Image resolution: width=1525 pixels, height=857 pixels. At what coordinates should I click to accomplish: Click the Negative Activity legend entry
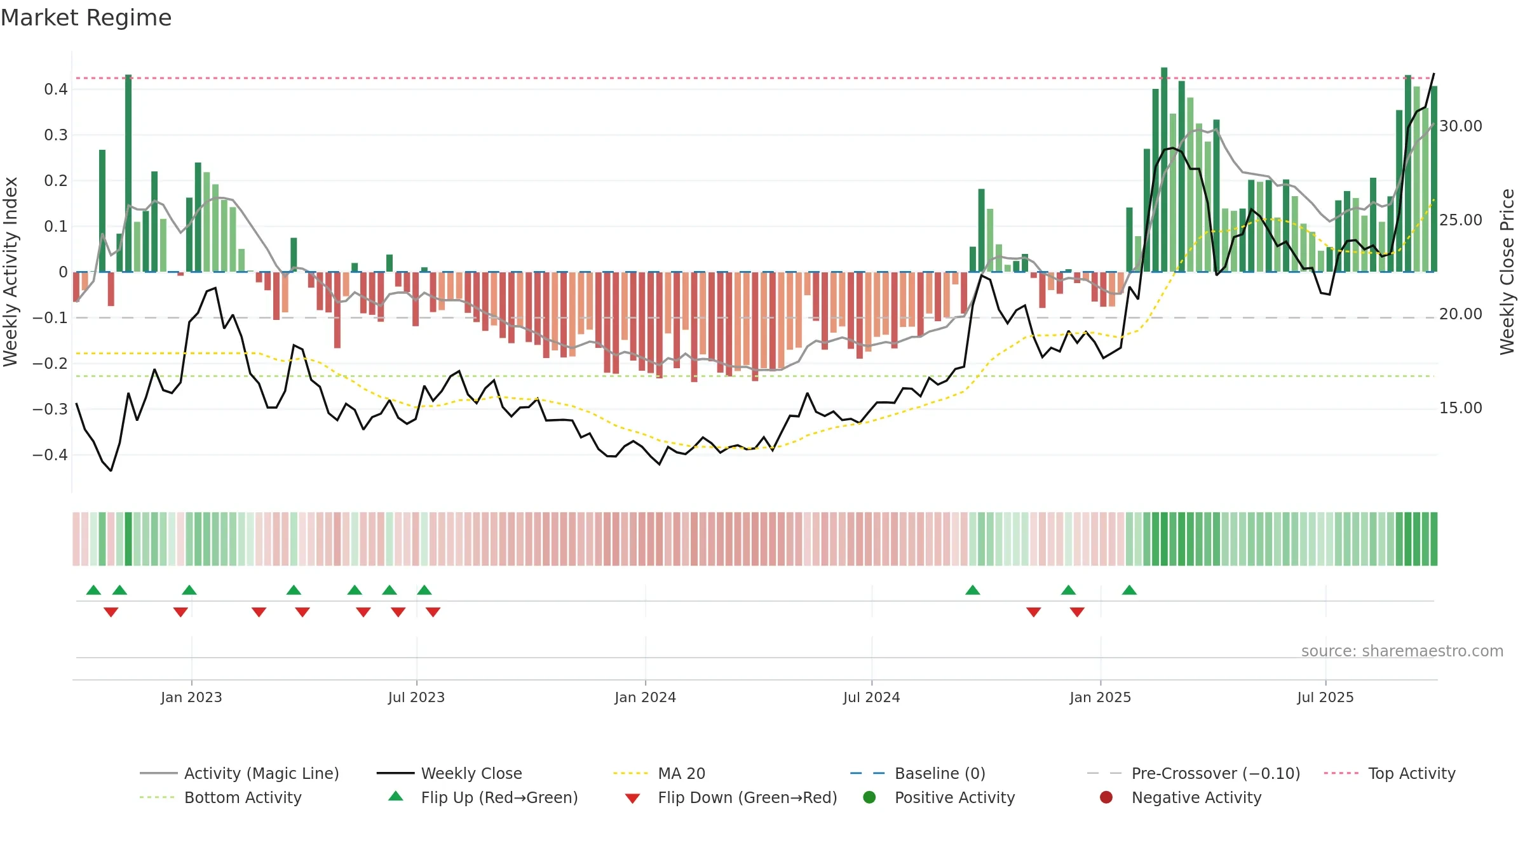click(1181, 797)
